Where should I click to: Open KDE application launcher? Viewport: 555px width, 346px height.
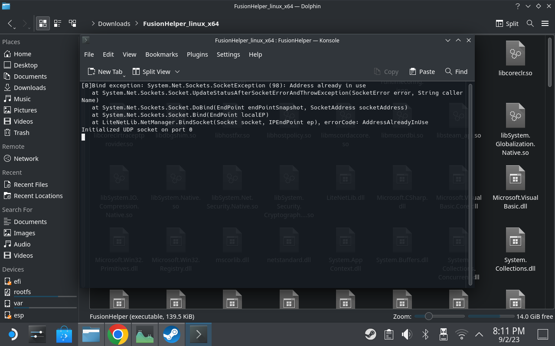coord(12,334)
